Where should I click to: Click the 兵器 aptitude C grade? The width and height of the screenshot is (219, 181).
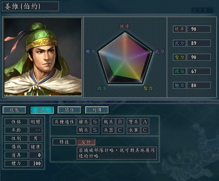[120, 130]
